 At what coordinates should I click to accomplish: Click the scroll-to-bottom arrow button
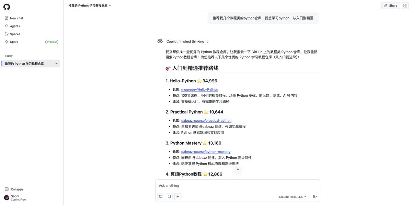point(238,169)
